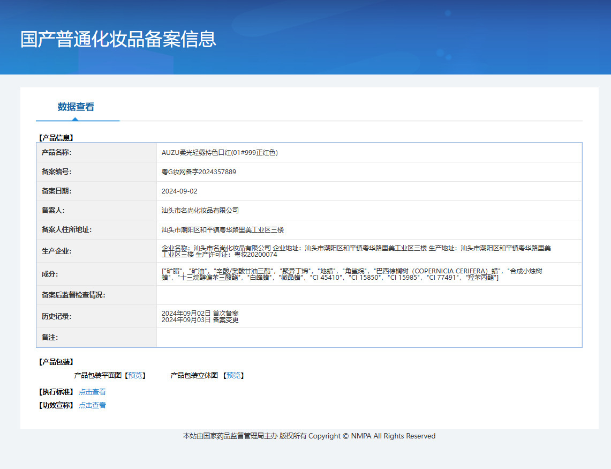611x469 pixels.
Task: Select product name AUZU柔光轻雾持色口红 value
Action: pos(220,153)
